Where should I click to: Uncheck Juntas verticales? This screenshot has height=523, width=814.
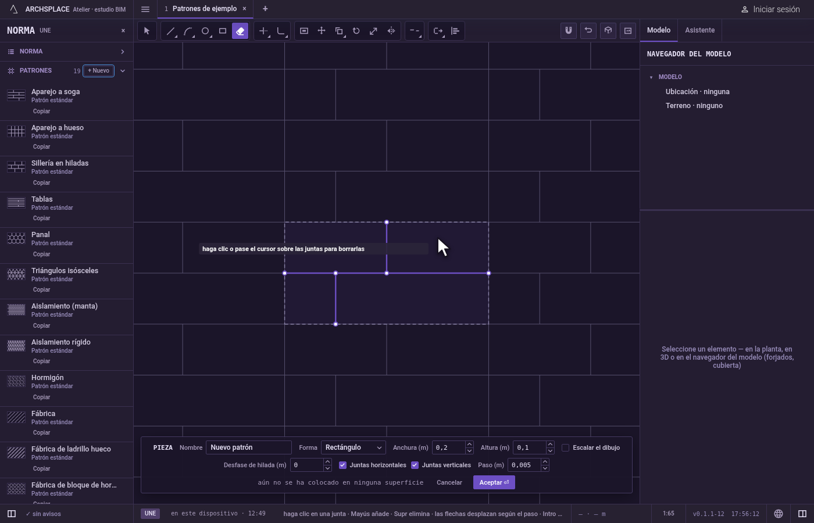(415, 465)
